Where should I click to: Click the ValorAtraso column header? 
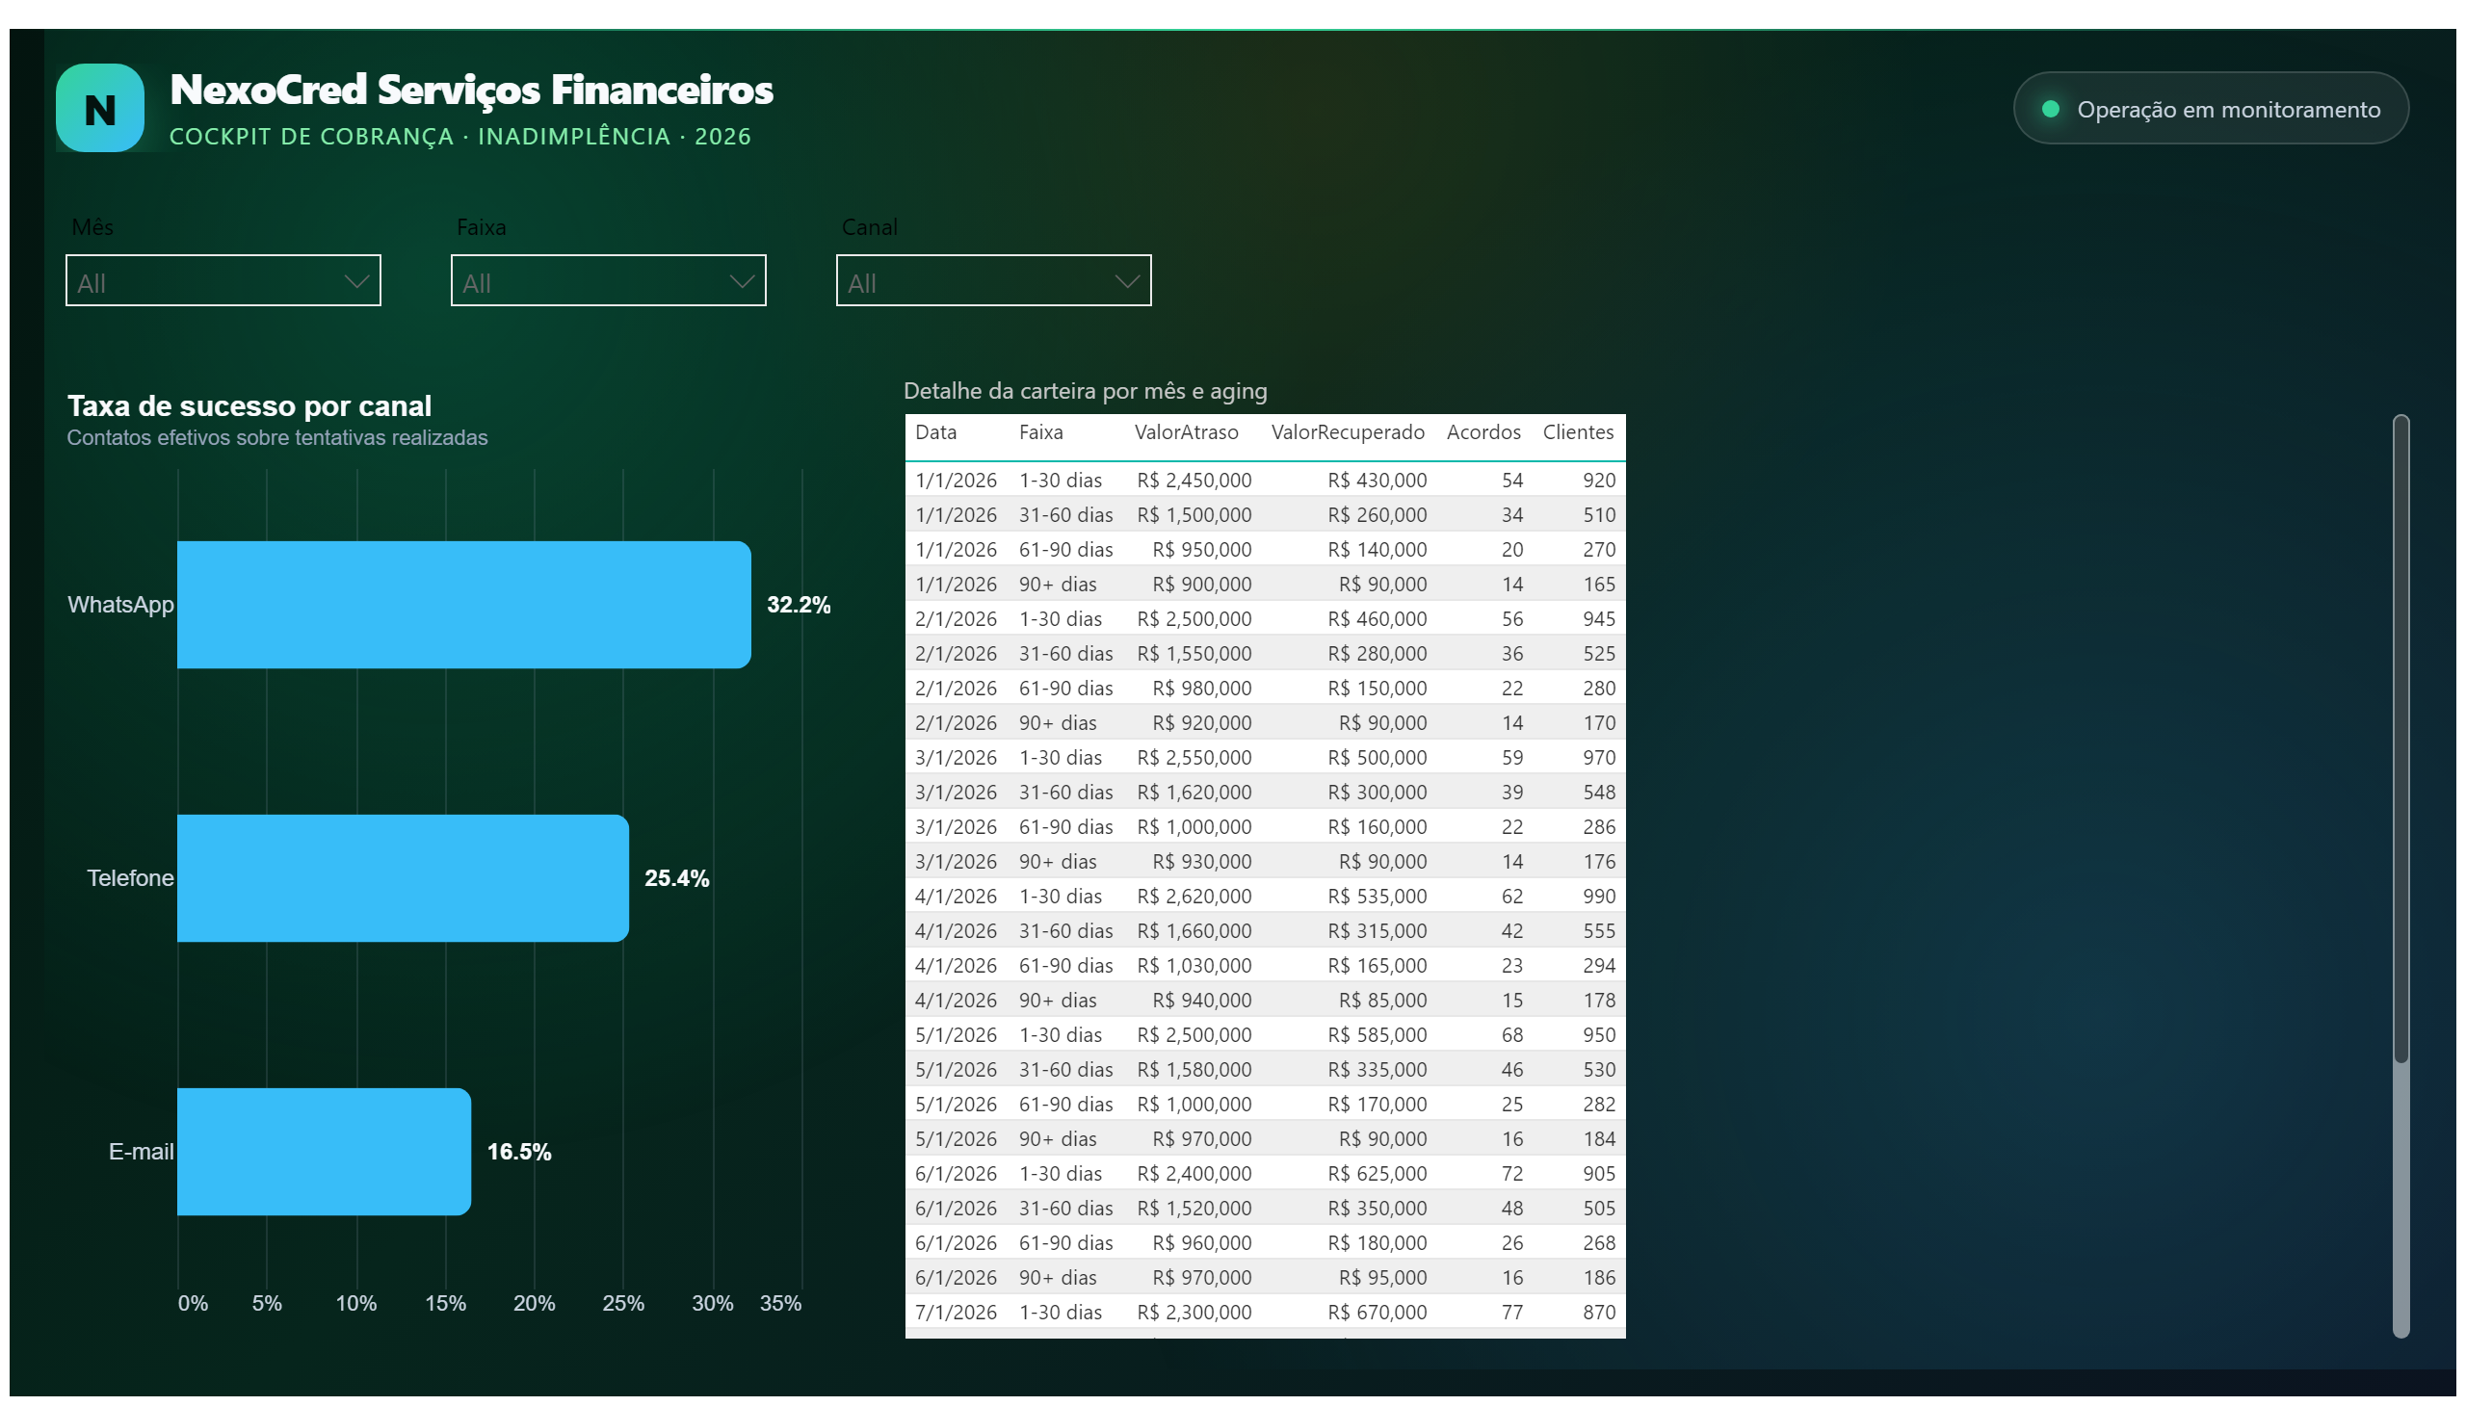point(1185,432)
